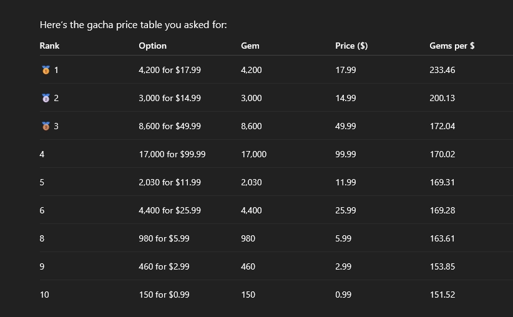Select the "4,200 for $17.99" option cell

coord(170,70)
